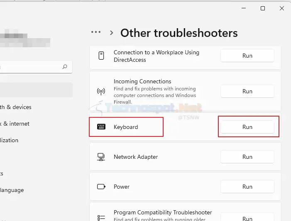Click the Program Compatibility list icon

click(101, 218)
